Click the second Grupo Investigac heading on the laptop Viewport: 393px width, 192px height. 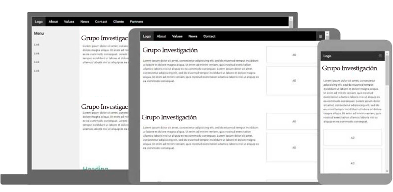click(104, 107)
